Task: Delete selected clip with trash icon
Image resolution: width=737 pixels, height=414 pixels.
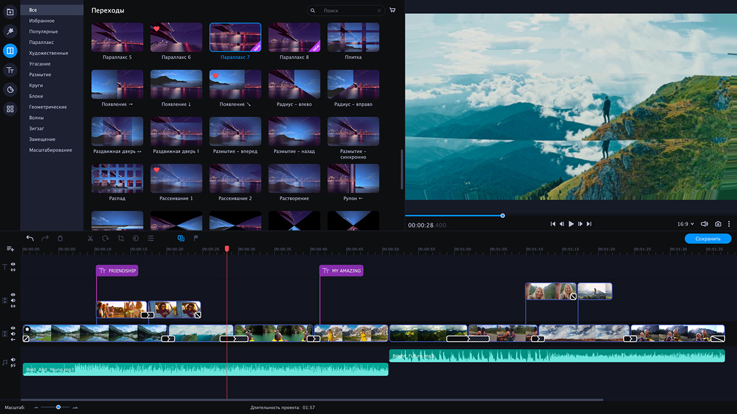Action: click(60, 238)
